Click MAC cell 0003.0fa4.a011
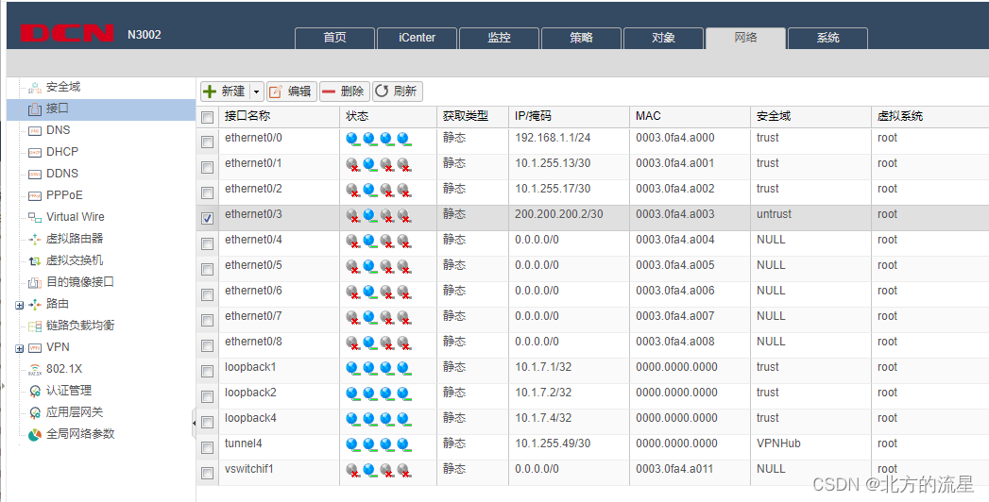Viewport: 989px width, 502px height. (x=674, y=469)
